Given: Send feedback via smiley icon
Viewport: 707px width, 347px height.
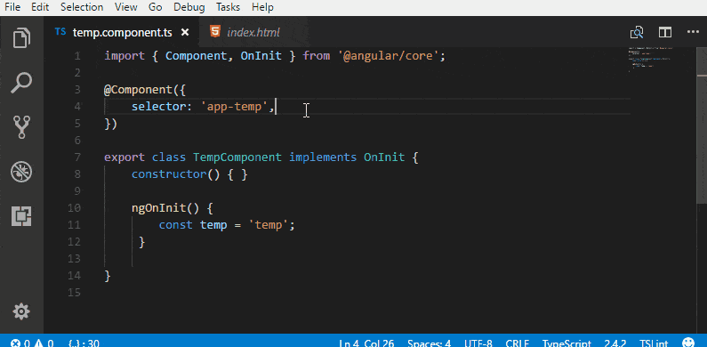Looking at the screenshot, I should pyautogui.click(x=689, y=343).
